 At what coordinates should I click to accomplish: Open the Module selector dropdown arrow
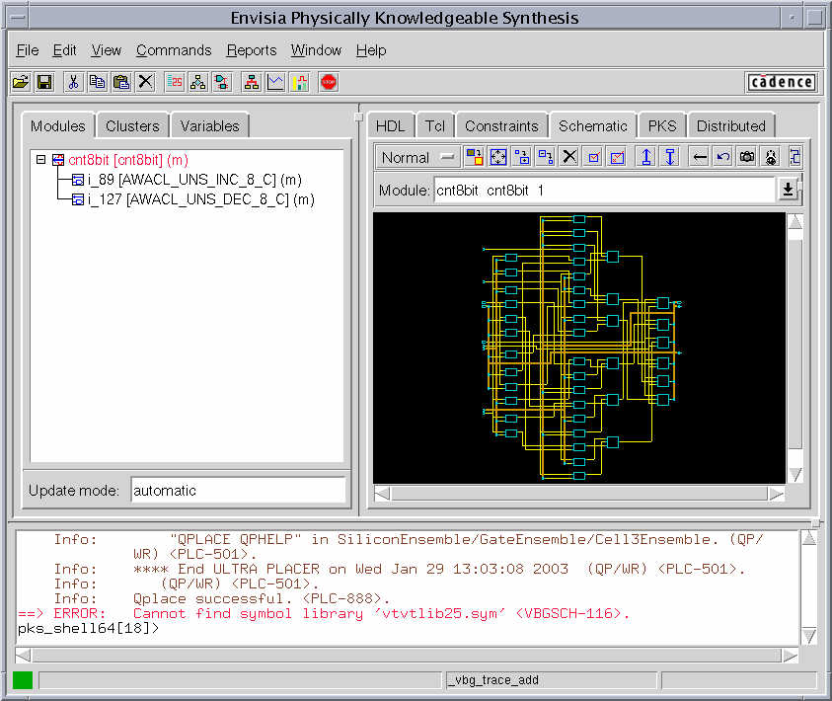pos(788,190)
